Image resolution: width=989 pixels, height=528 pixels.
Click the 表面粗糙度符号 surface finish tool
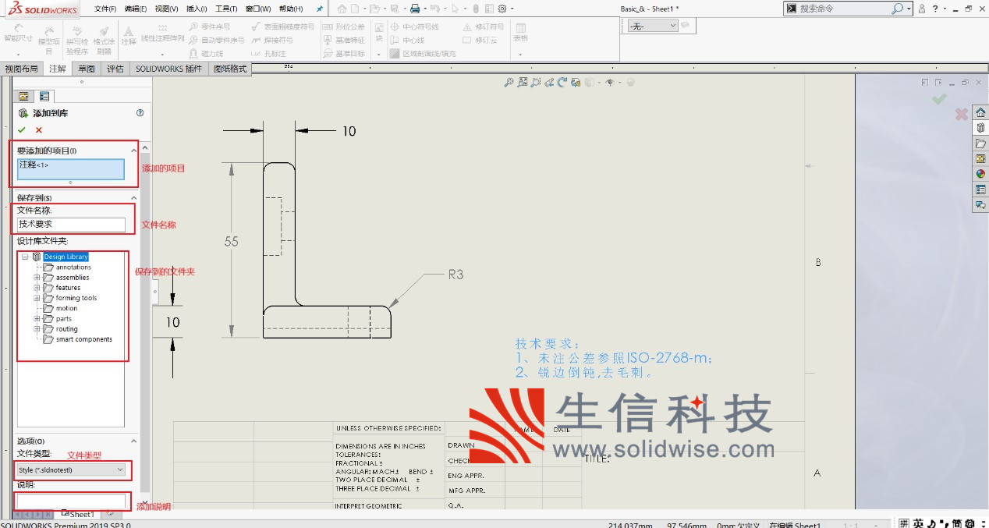point(283,27)
